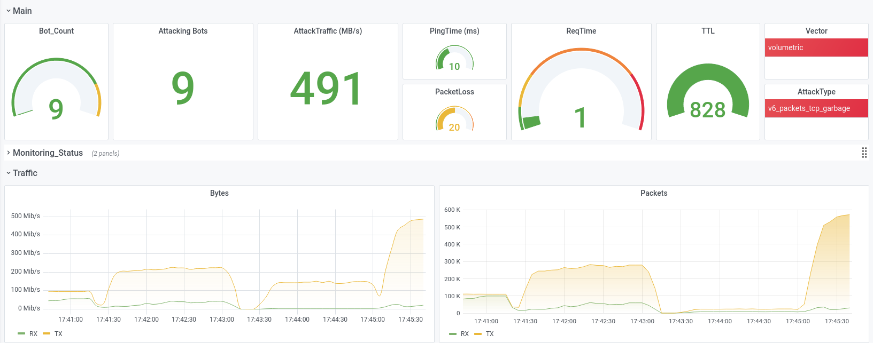This screenshot has height=343, width=873.
Task: Click yellow TX color swatch in Bytes legend
Action: 47,334
